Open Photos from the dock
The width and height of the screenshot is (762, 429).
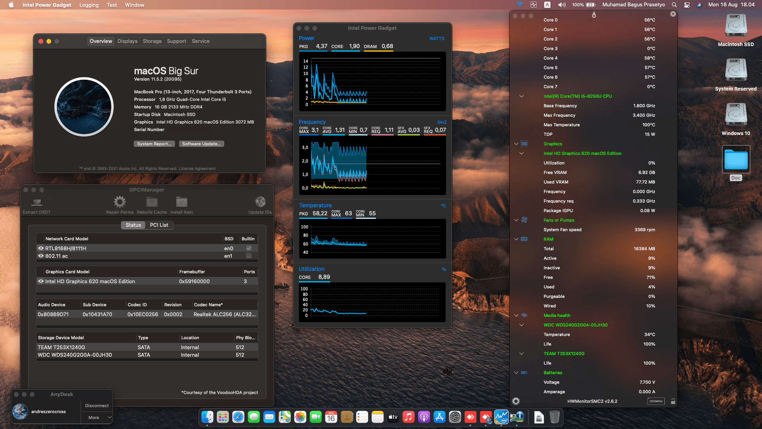click(300, 417)
